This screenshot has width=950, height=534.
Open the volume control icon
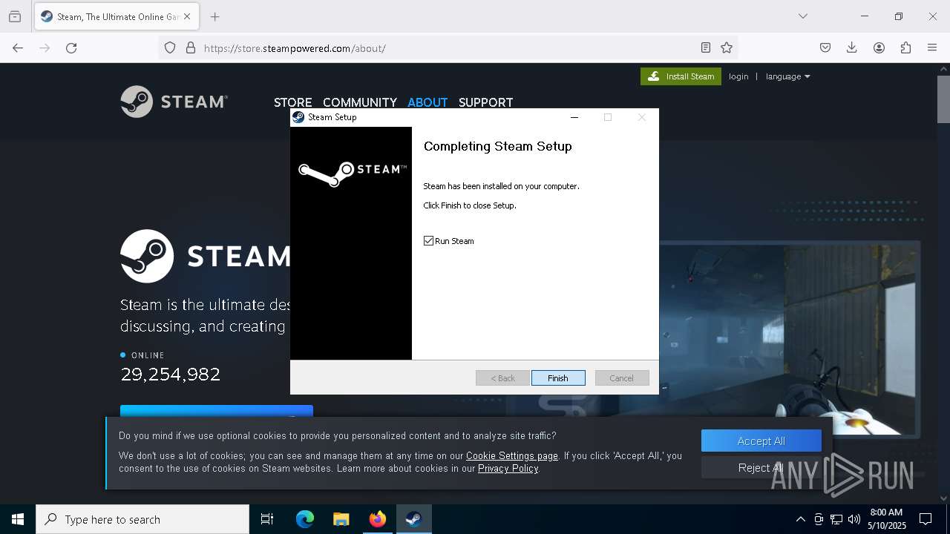point(854,519)
